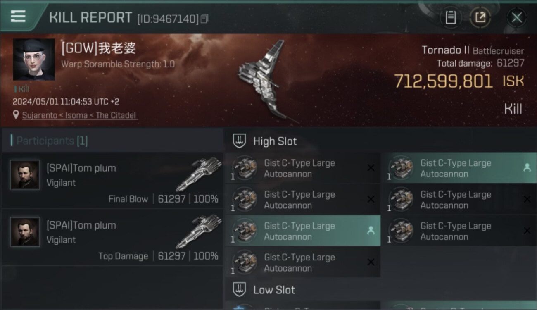
Task: Open the clipboard notes icon
Action: pyautogui.click(x=451, y=17)
